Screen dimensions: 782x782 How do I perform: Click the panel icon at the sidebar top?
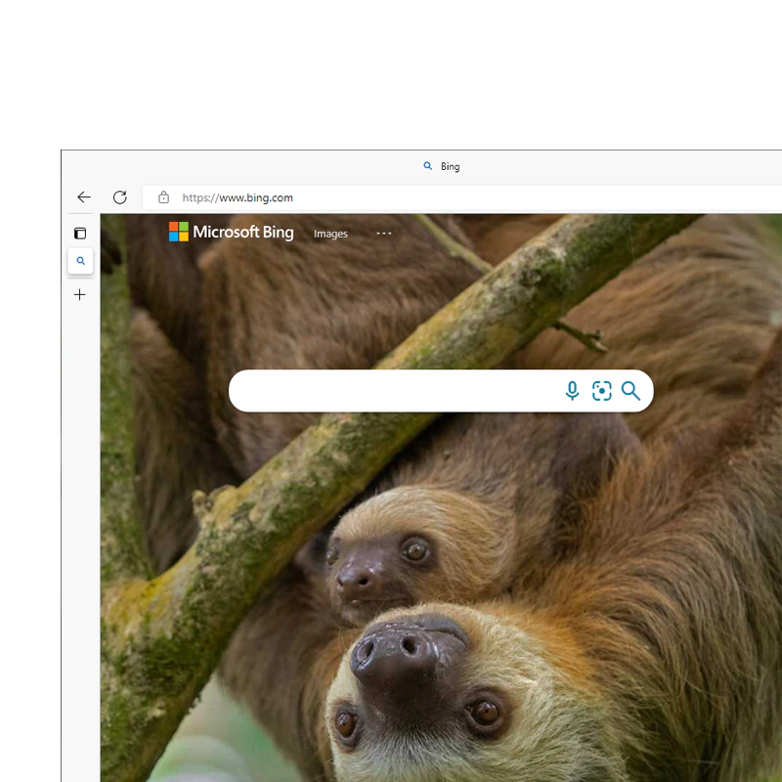click(x=80, y=233)
